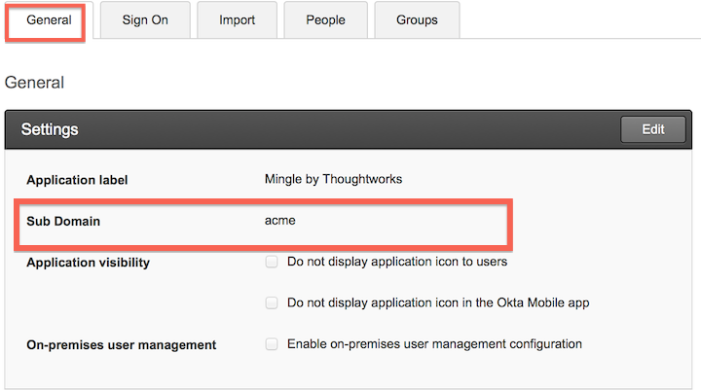Click the General section heading text
This screenshot has width=701, height=390.
[34, 83]
